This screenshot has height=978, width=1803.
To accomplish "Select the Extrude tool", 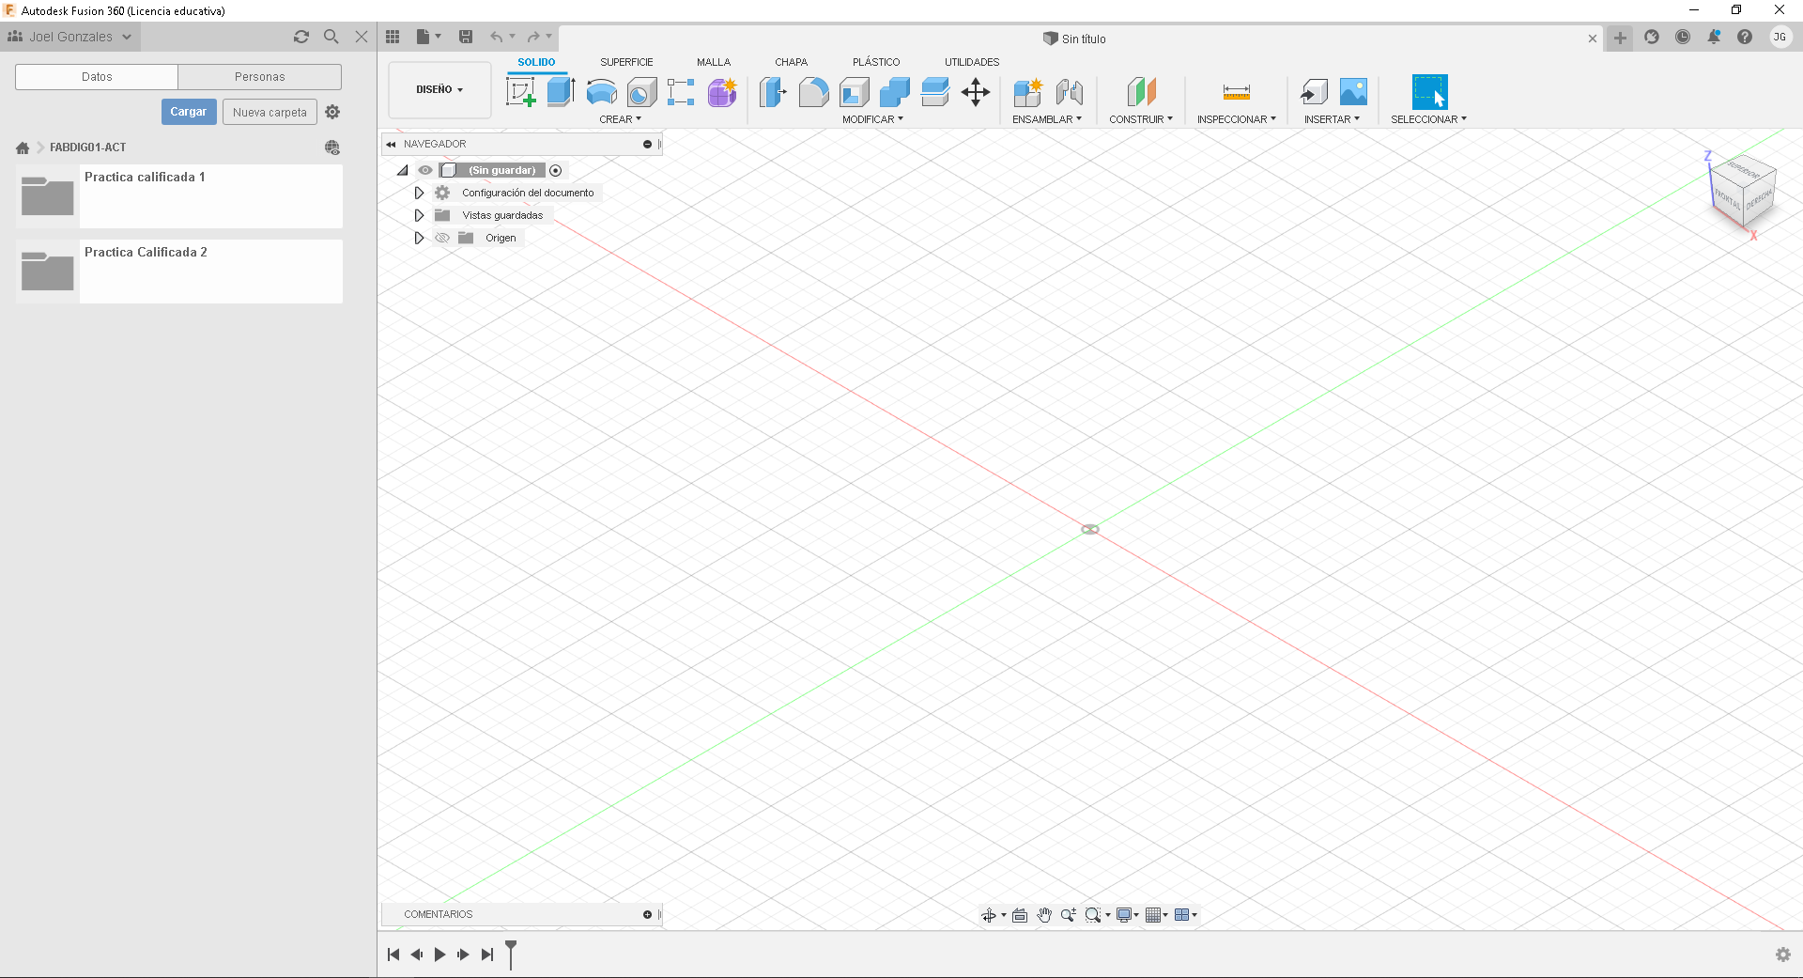I will 561,92.
